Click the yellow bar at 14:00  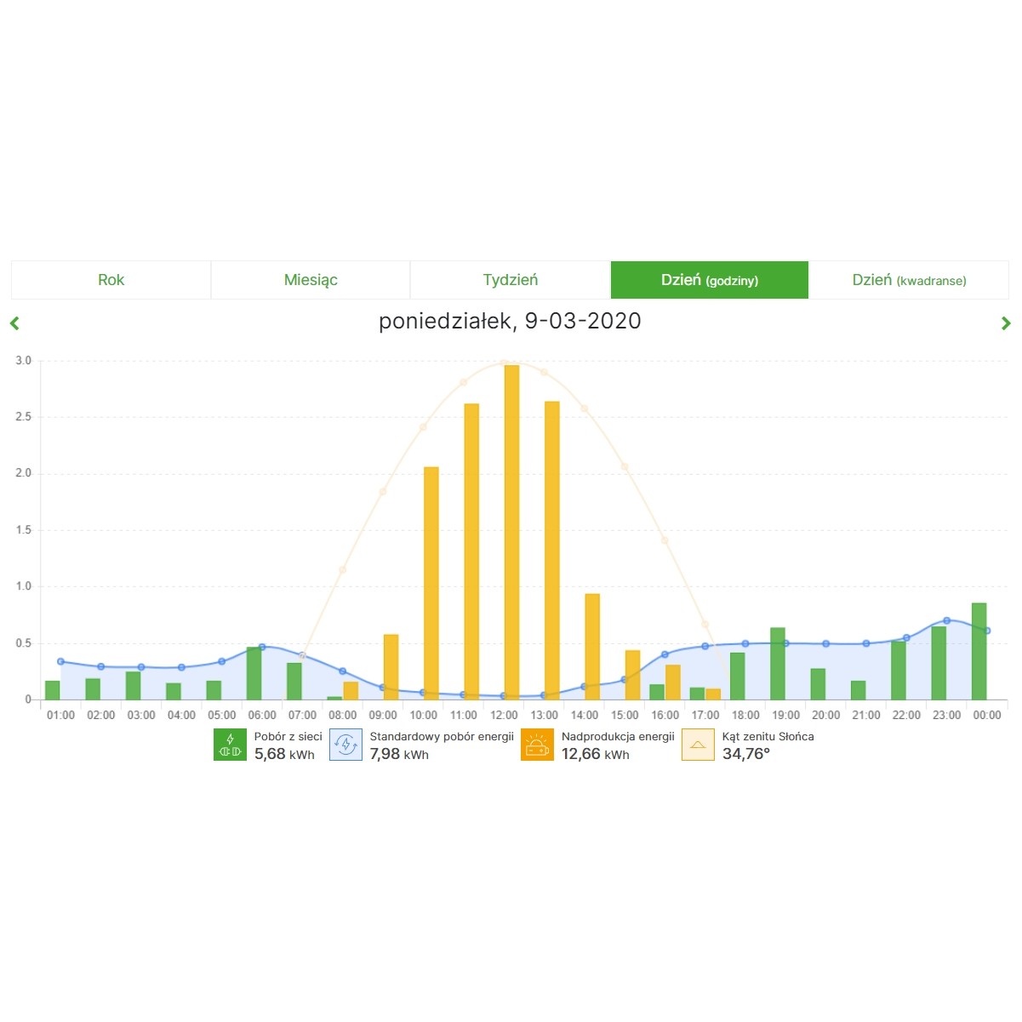592,647
